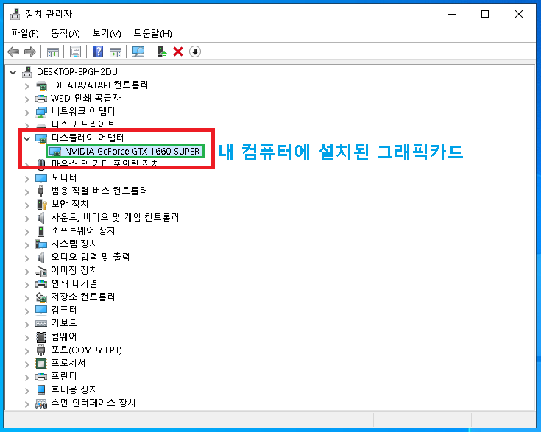Expand 모니터 chevron
This screenshot has width=541, height=432.
[27, 179]
